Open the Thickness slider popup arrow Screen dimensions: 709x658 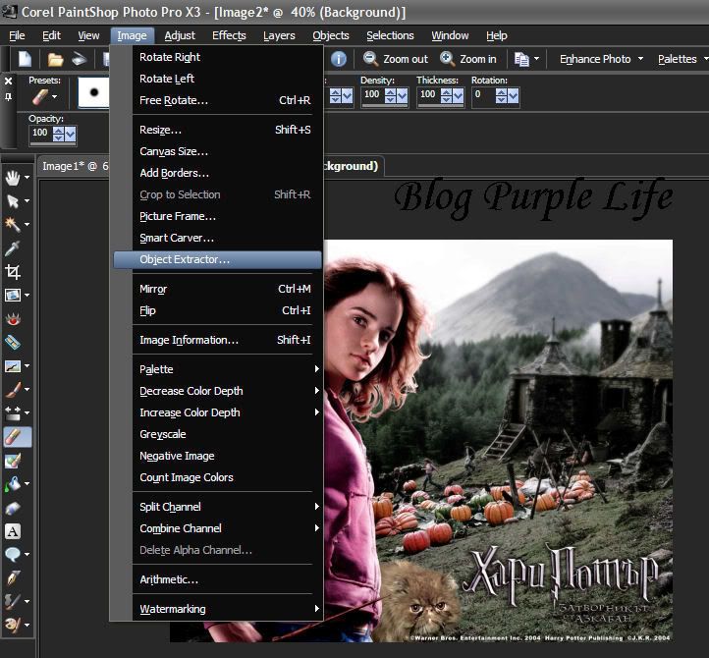458,96
